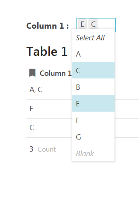Open the table row containing A, C

(x=49, y=90)
